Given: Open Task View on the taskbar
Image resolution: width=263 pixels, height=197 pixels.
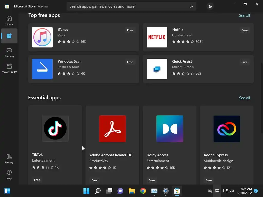Looking at the screenshot, I should coord(109,191).
